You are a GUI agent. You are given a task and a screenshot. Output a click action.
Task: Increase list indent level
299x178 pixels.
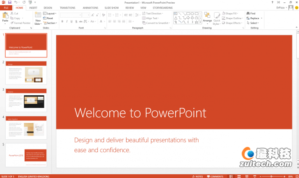pos(131,15)
